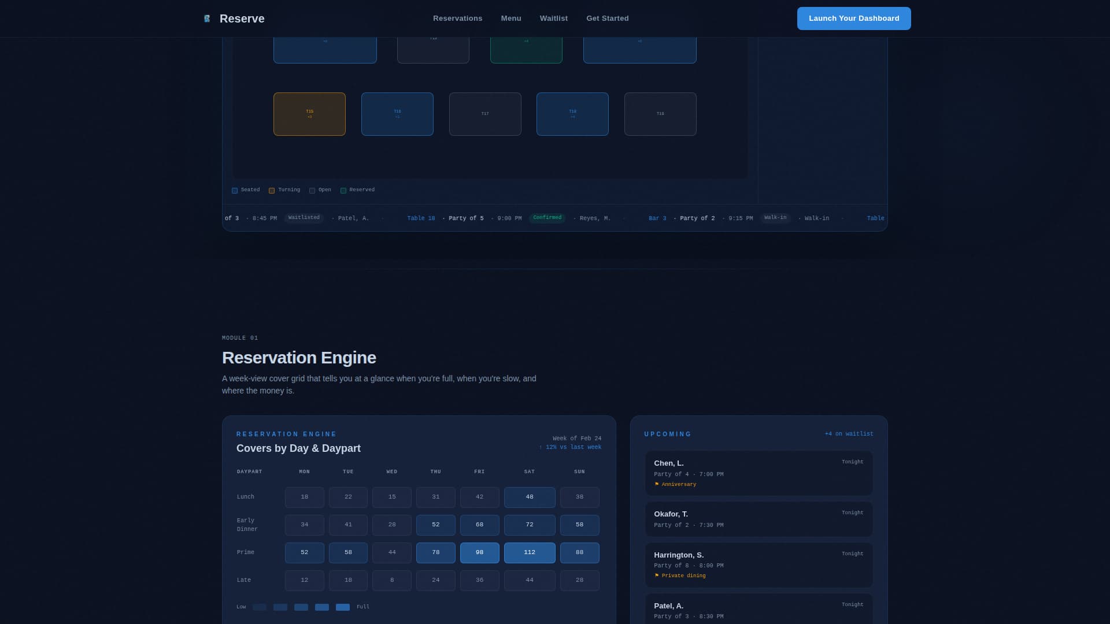Click the Week of Feb 24 label

click(x=577, y=439)
